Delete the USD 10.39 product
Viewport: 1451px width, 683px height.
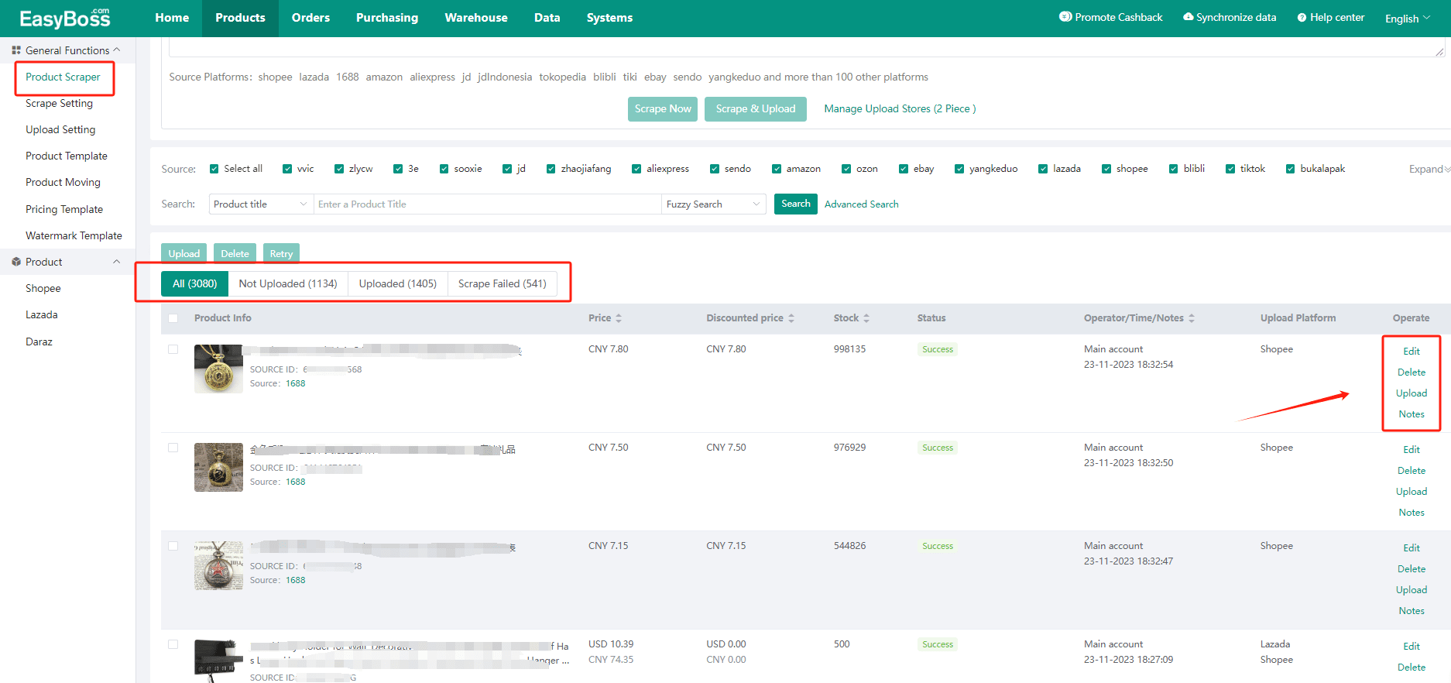tap(1412, 668)
